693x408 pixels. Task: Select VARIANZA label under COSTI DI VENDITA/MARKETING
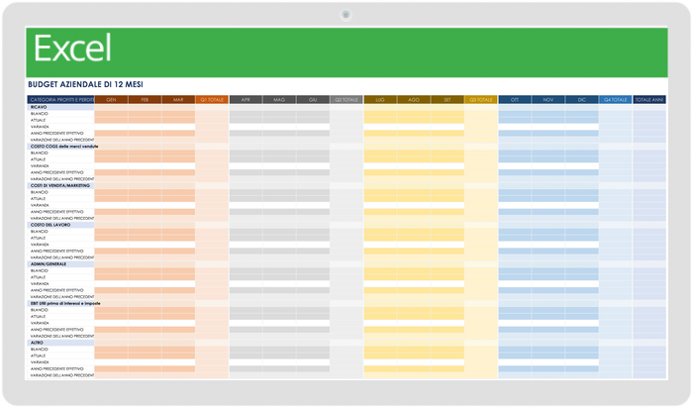click(40, 206)
